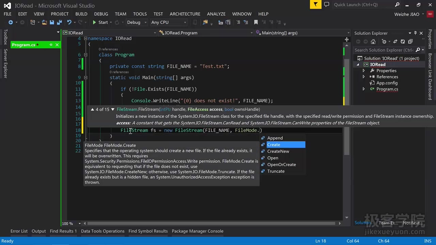Click the Find in Files toolbar icon
436x245 pixels.
pyautogui.click(x=205, y=22)
